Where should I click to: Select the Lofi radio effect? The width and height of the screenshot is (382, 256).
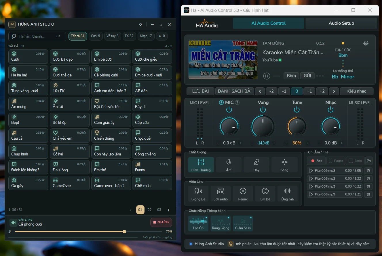[x=221, y=194]
